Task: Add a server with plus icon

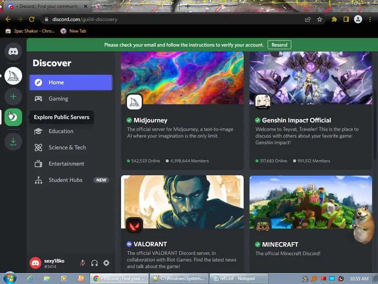Action: tap(13, 97)
